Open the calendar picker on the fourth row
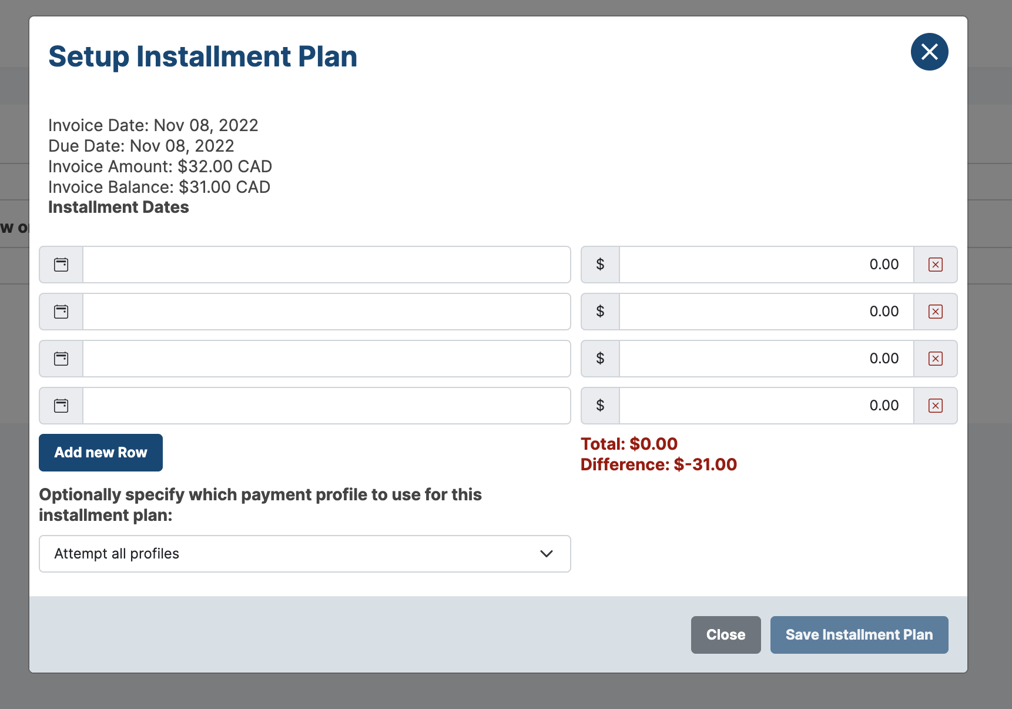 pos(61,406)
